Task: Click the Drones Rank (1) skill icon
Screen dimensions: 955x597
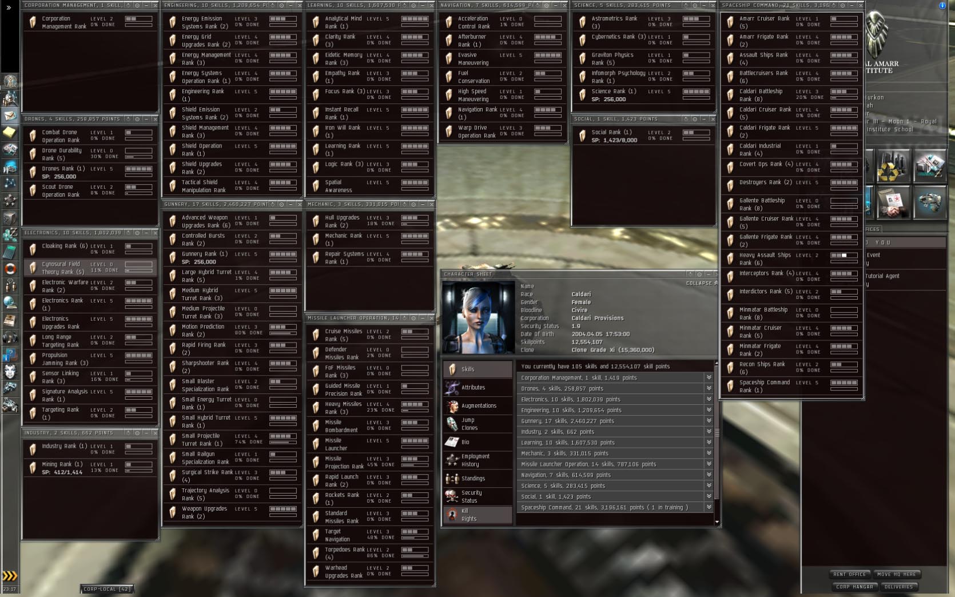Action: point(33,172)
